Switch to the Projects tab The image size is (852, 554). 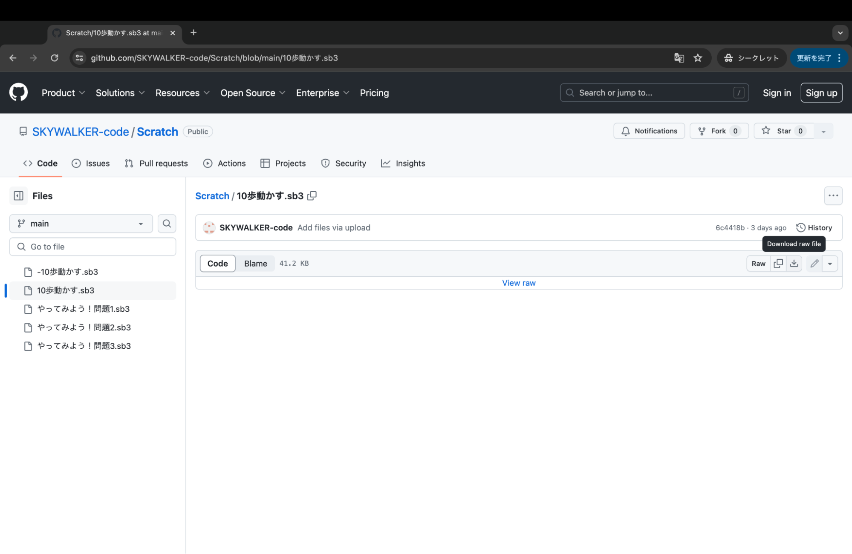[283, 163]
